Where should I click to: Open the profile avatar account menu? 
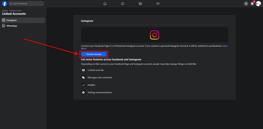(x=258, y=4)
